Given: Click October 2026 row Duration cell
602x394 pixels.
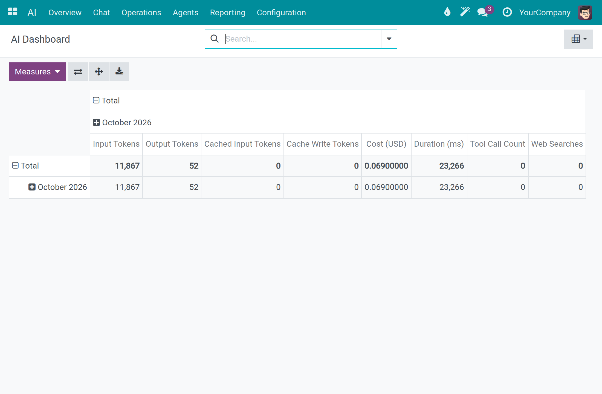Looking at the screenshot, I should pos(439,187).
